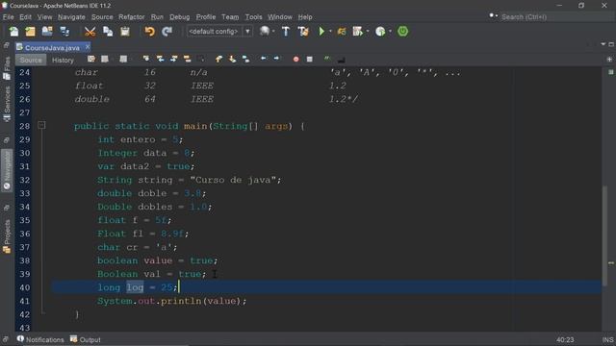The height and width of the screenshot is (346, 616).
Task: Copy using the toolbar copy icon
Action: click(108, 32)
